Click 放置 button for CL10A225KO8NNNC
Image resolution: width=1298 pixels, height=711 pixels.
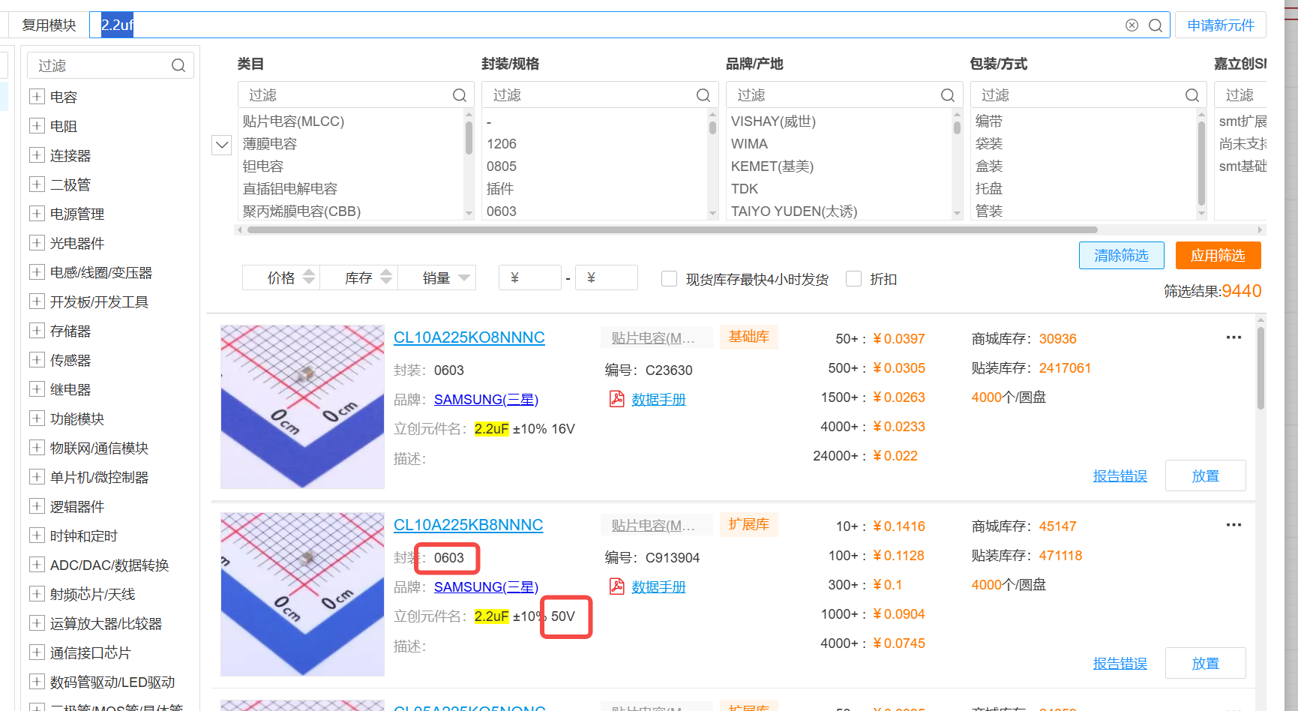click(1206, 475)
